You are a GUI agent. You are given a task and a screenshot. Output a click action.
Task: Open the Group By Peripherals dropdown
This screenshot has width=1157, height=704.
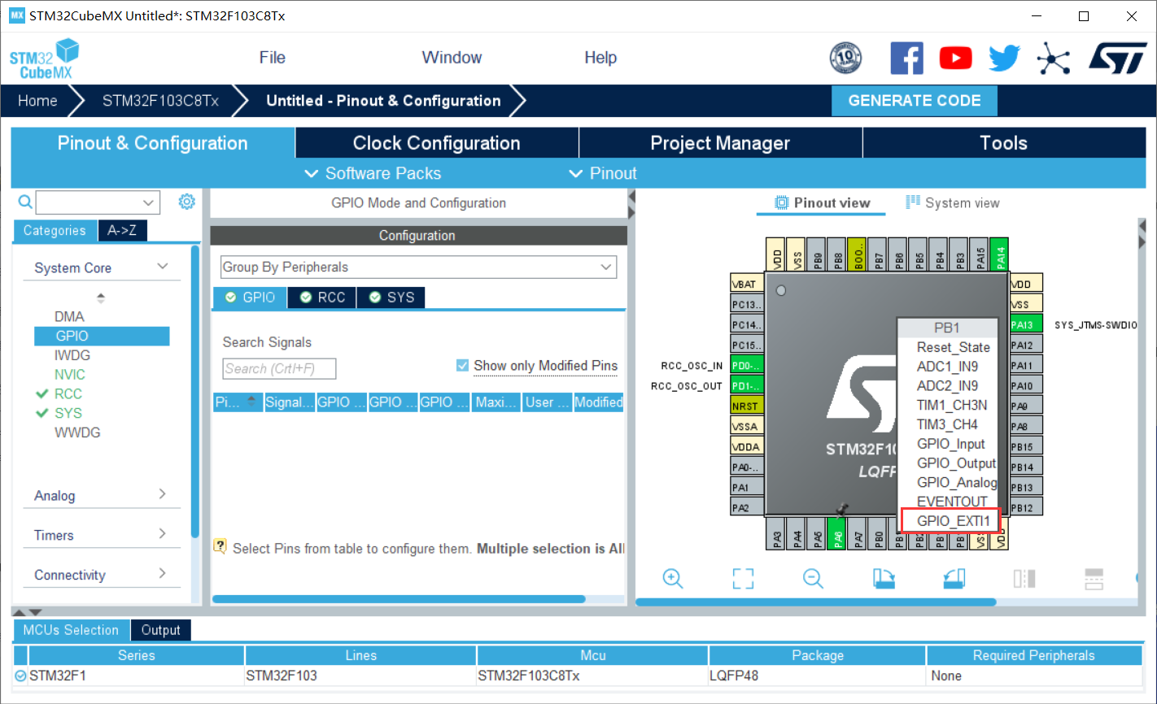point(418,267)
